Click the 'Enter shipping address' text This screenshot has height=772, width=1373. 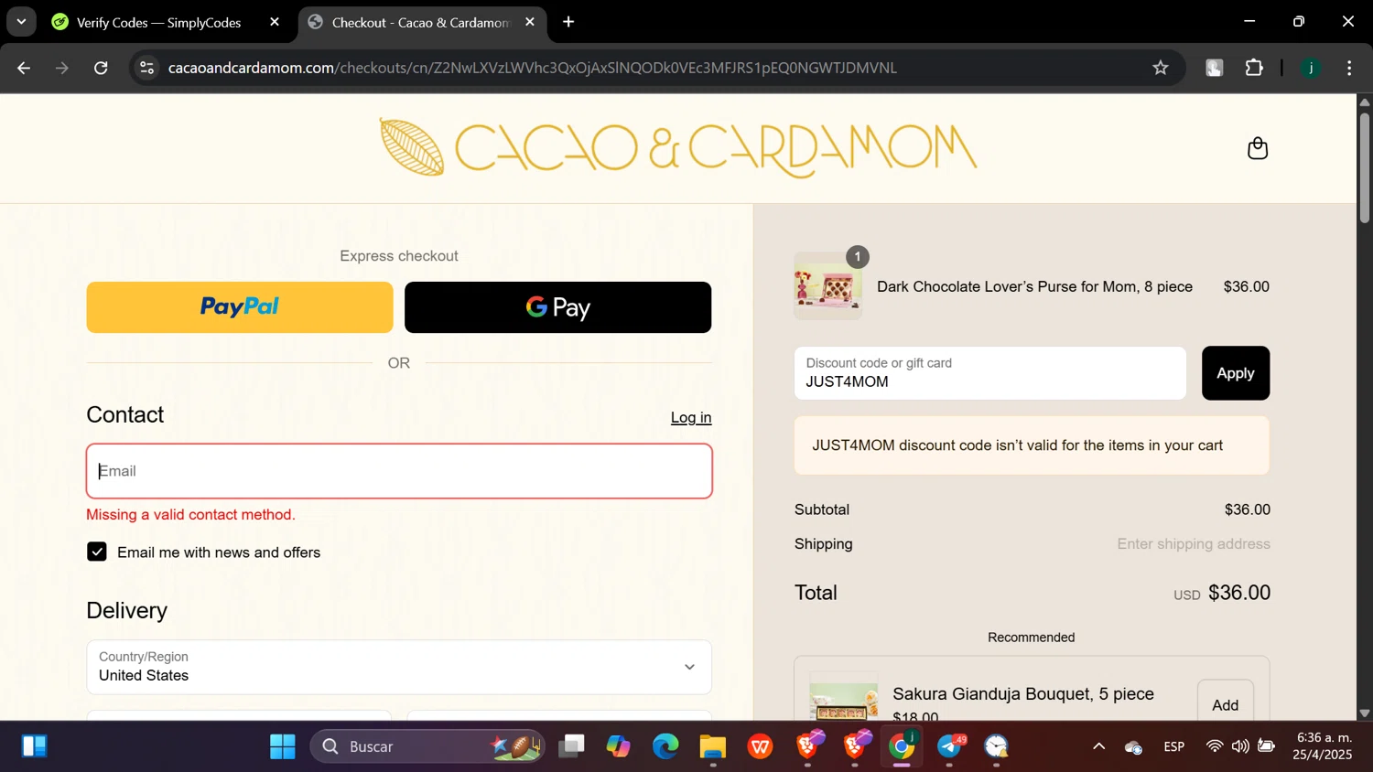click(1194, 544)
